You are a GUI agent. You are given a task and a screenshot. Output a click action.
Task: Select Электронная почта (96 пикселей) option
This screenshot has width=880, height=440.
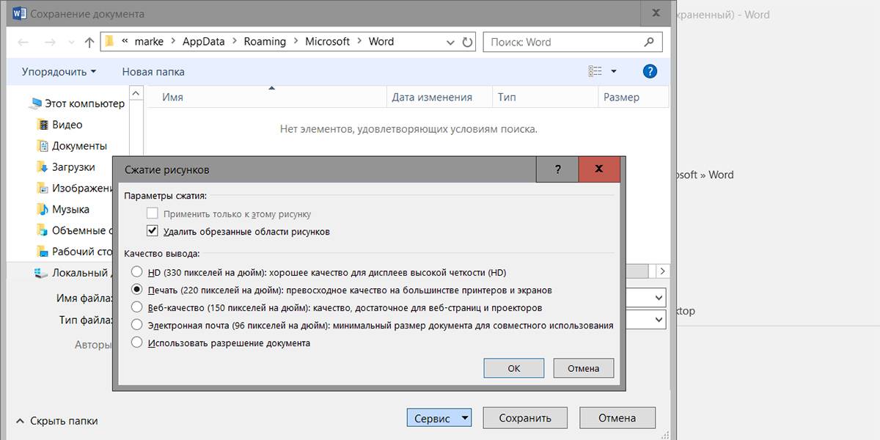tap(136, 324)
